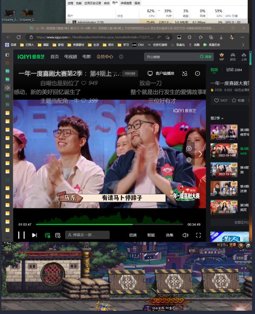Open the CNU bookmark
Screen dimensions: 255x314
(138, 45)
